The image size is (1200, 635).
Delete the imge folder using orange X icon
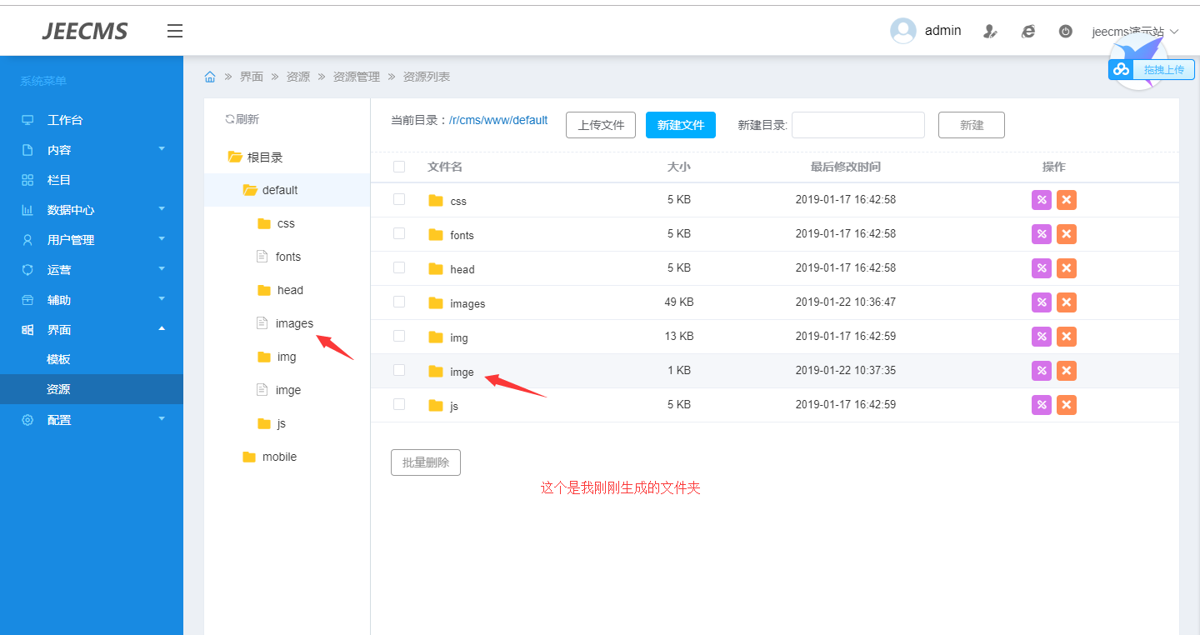1066,371
